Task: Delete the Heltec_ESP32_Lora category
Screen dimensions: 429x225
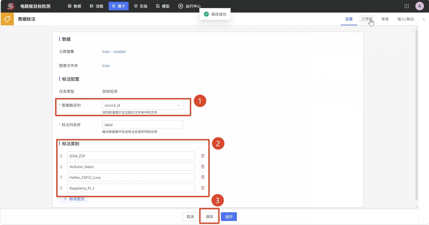Action: [203, 177]
